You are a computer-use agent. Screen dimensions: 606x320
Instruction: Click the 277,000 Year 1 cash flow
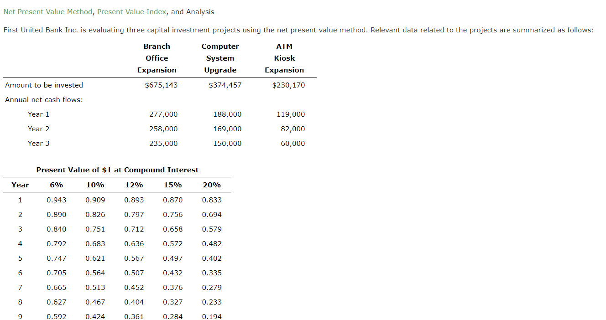point(163,114)
